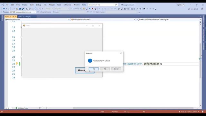Close the Learn C# message box
This screenshot has height=116, width=206.
click(x=121, y=53)
